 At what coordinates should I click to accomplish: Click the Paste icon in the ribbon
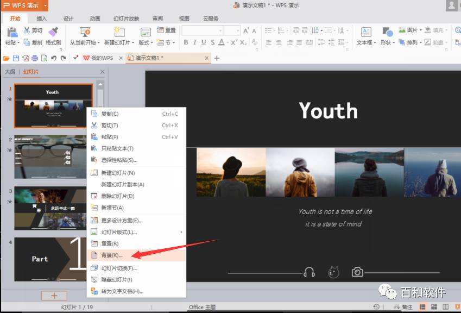pyautogui.click(x=12, y=32)
